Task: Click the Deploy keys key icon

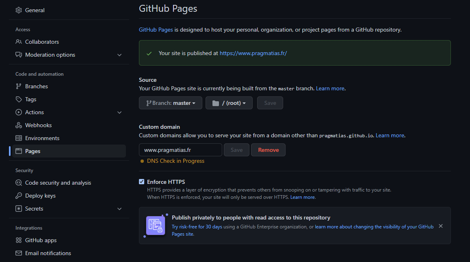Action: pos(19,196)
